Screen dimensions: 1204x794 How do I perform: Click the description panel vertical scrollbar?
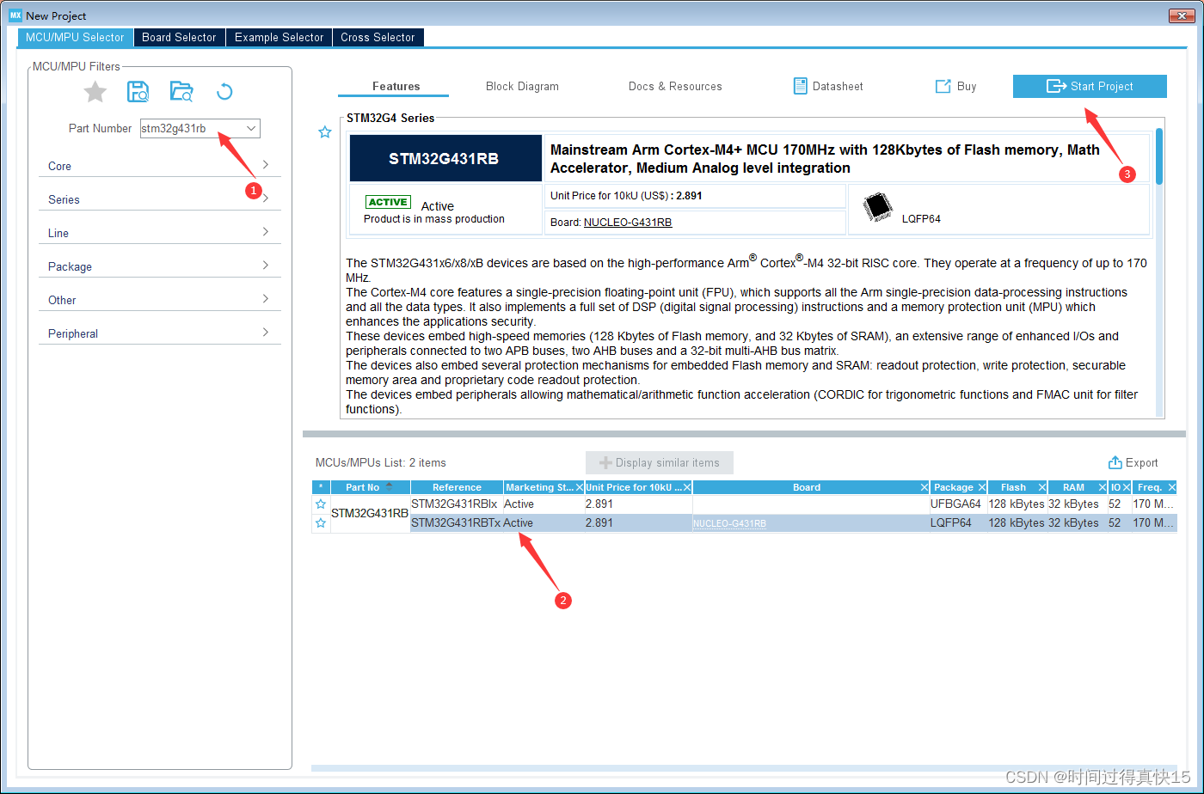(1159, 156)
